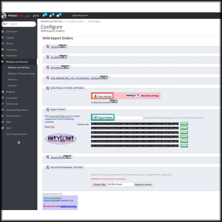
Task: Open Administration in the sidebar
Action: tap(13, 116)
